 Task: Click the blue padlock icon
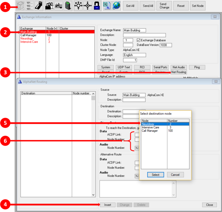click(97, 6)
